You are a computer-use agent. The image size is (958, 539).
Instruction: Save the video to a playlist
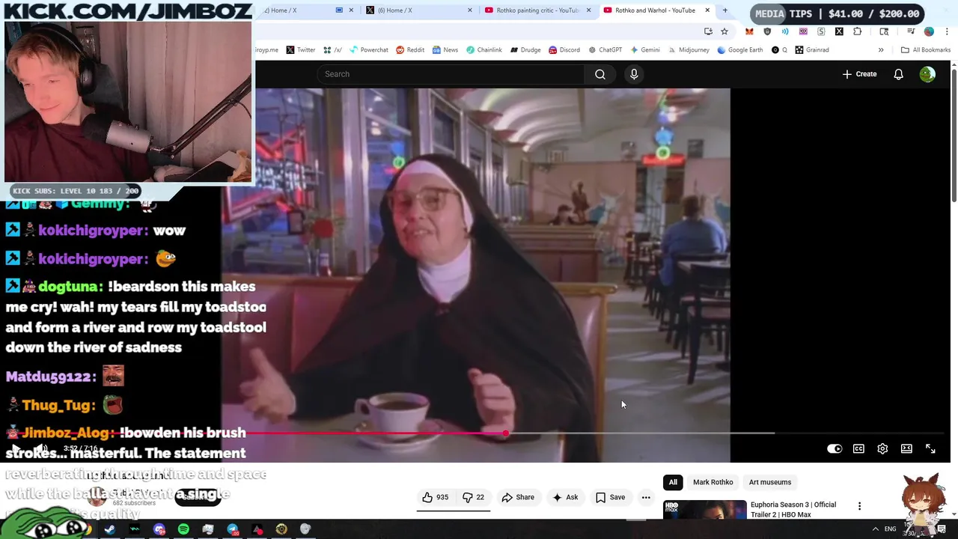point(611,497)
